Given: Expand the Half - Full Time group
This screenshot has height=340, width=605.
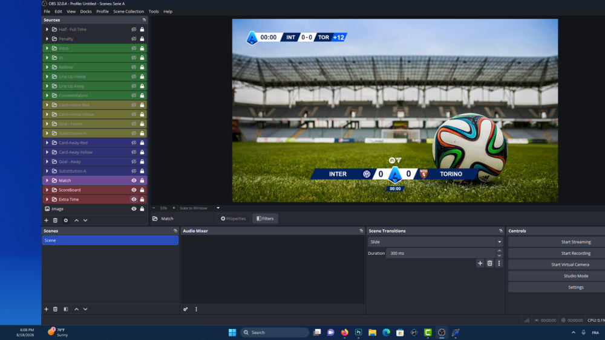Looking at the screenshot, I should (47, 29).
